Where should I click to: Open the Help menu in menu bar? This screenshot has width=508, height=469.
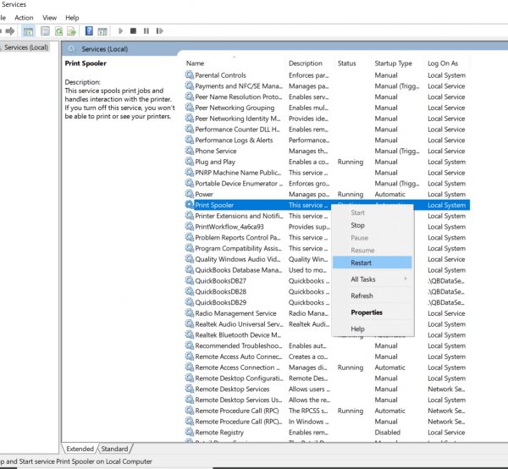coord(72,18)
